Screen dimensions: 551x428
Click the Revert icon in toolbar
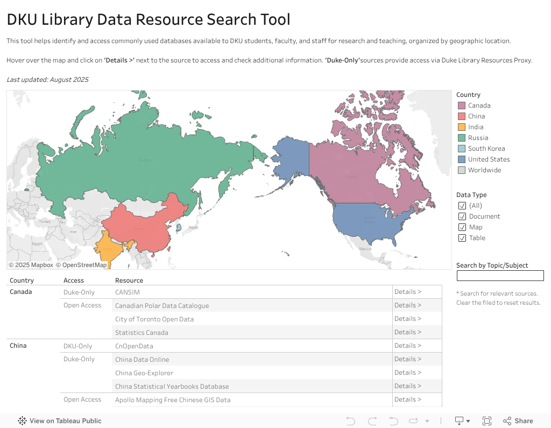click(393, 421)
